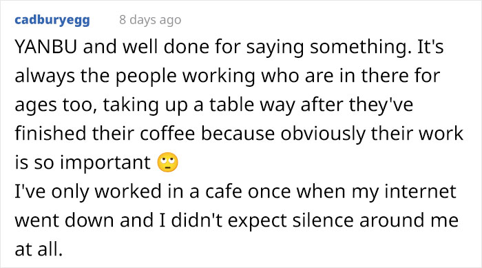Click the phrase 'finished their coffee'
This screenshot has width=482, height=268.
[105, 134]
